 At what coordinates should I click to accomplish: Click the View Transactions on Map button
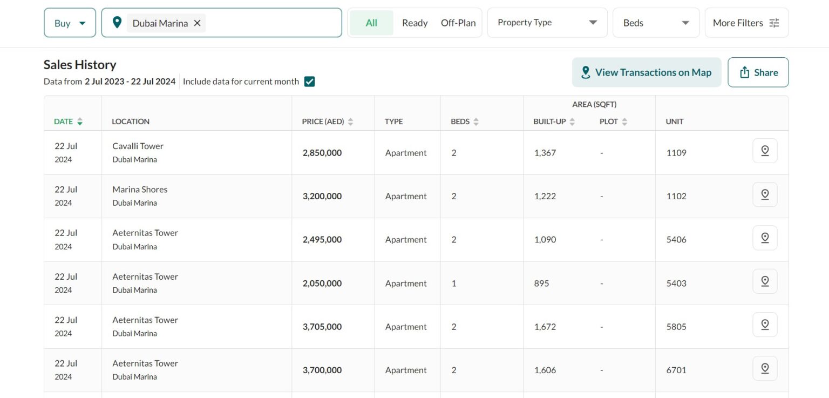pos(647,72)
